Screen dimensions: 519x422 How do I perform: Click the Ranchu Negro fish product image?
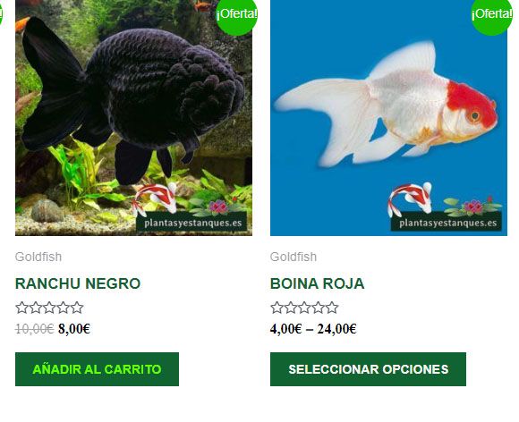pyautogui.click(x=133, y=118)
